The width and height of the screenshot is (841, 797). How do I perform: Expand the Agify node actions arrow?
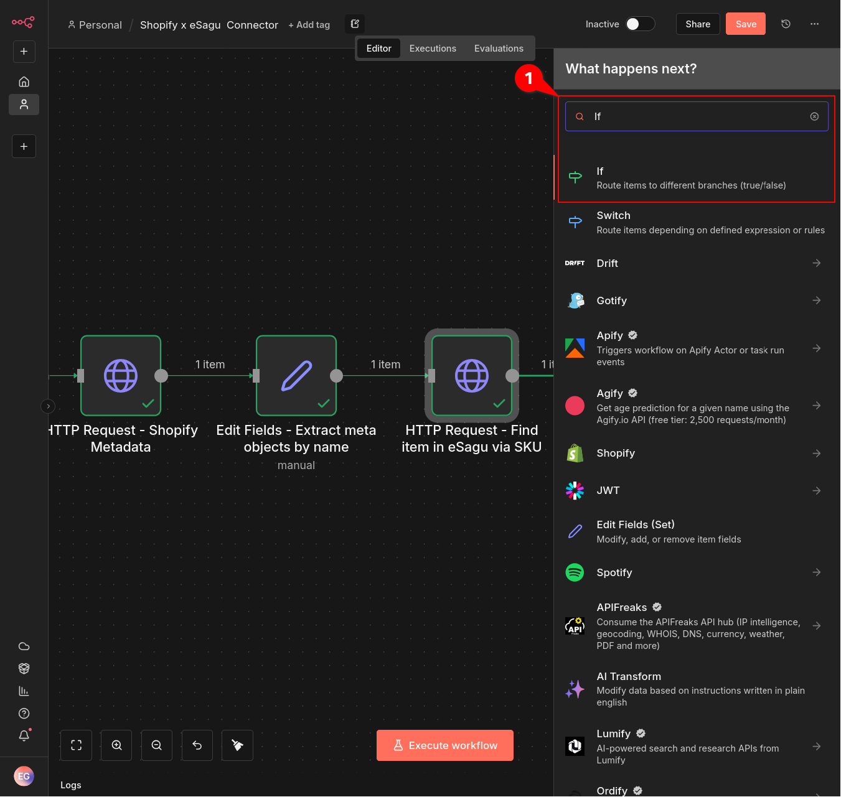pos(817,406)
